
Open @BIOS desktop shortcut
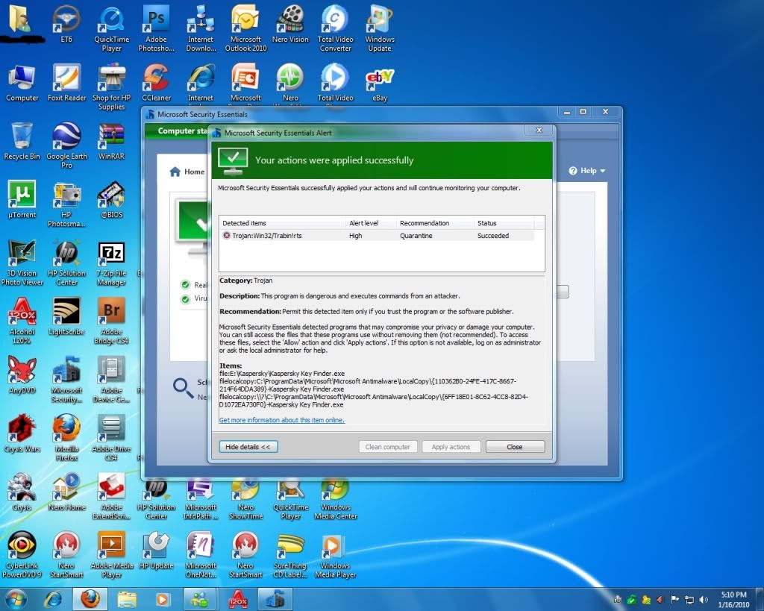pos(112,198)
